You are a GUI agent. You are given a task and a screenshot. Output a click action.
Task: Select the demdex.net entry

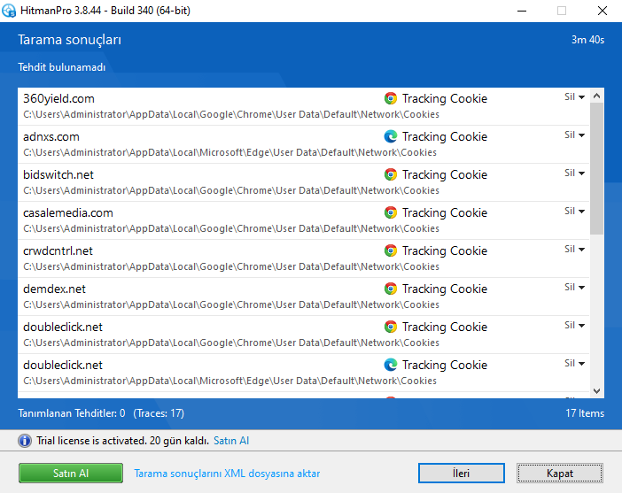coord(303,297)
